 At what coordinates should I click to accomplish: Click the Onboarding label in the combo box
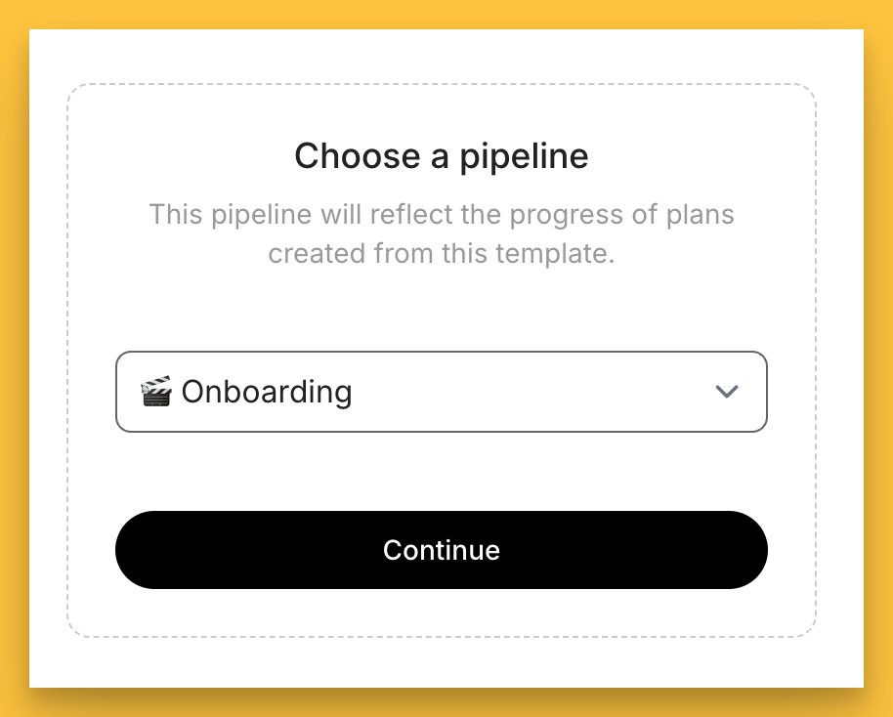coord(267,392)
